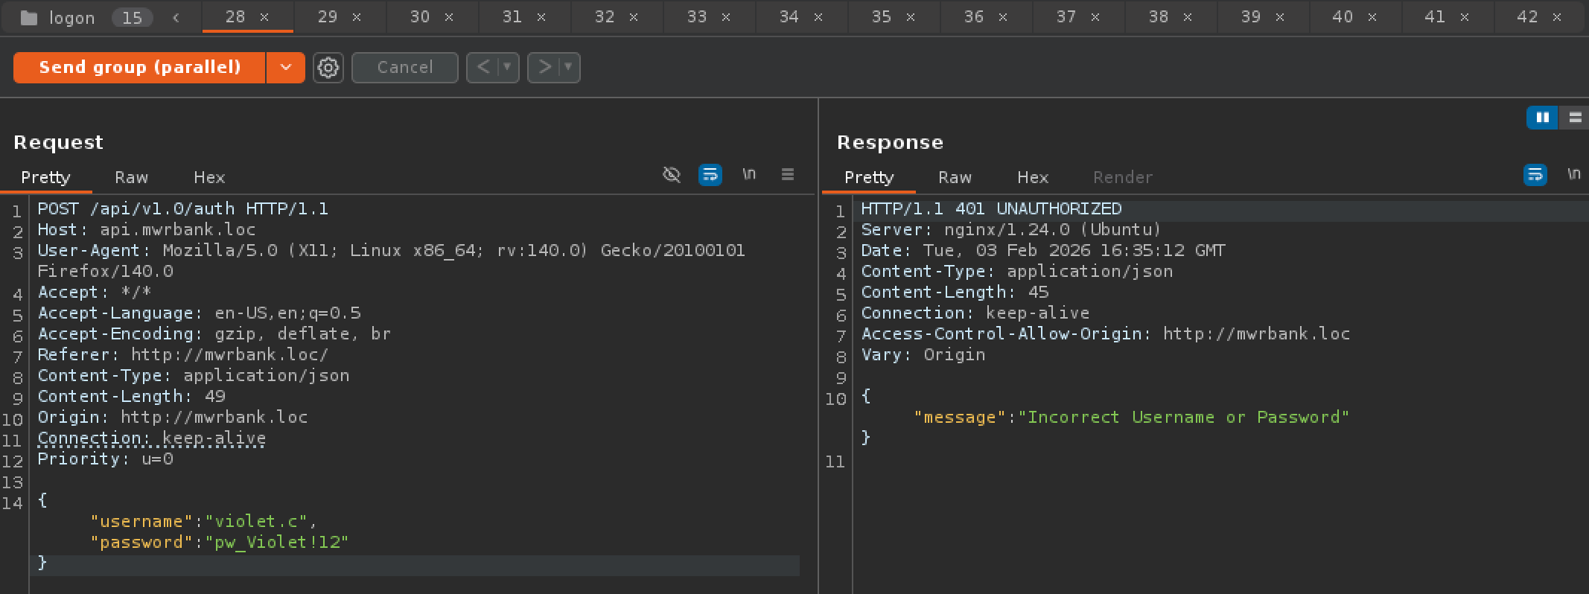Open history back dropdown arrow
This screenshot has height=594, width=1589.
508,68
